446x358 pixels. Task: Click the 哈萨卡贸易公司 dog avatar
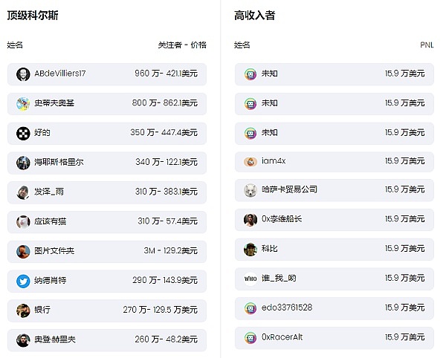251,190
